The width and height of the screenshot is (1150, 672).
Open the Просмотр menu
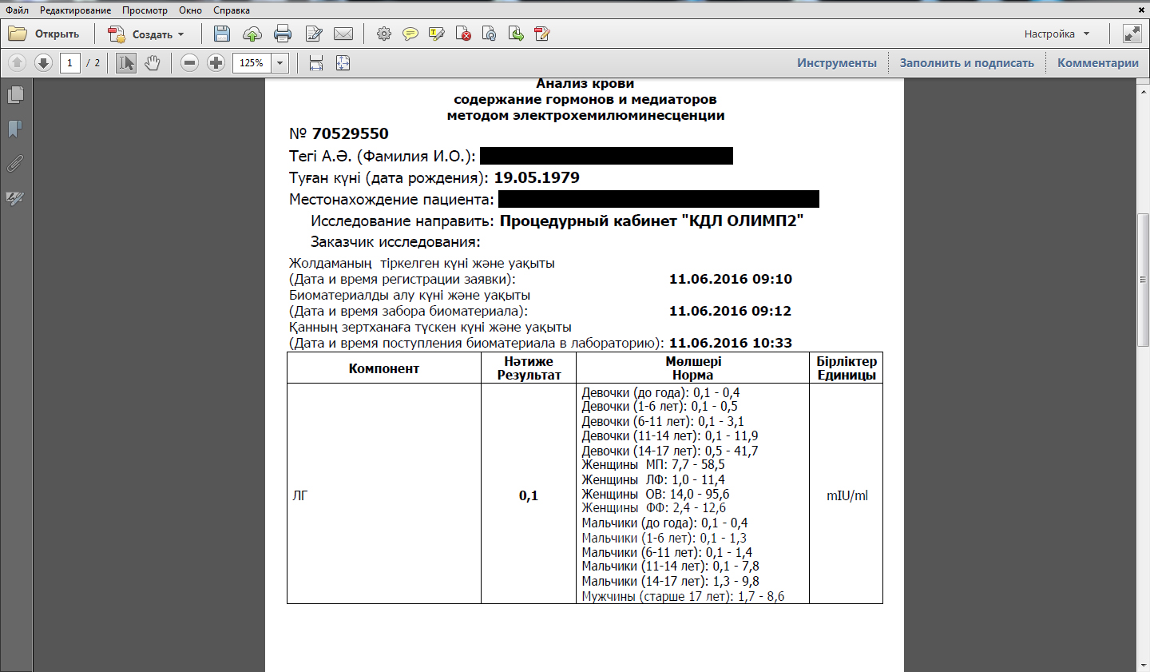point(145,10)
